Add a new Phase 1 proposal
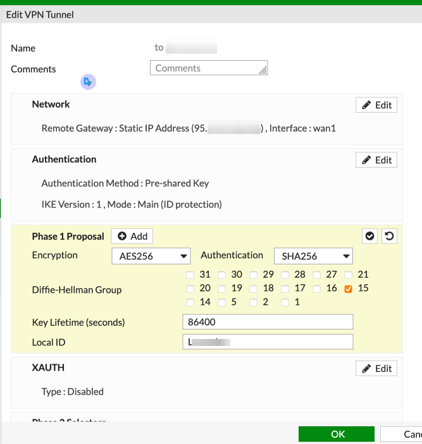Image resolution: width=422 pixels, height=444 pixels. click(x=132, y=236)
